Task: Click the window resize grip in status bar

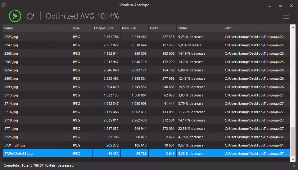Action: coord(293,166)
